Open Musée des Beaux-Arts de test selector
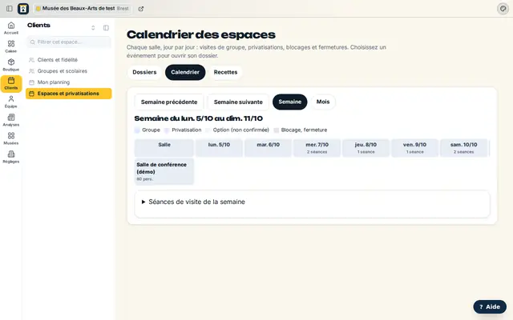 (x=83, y=9)
